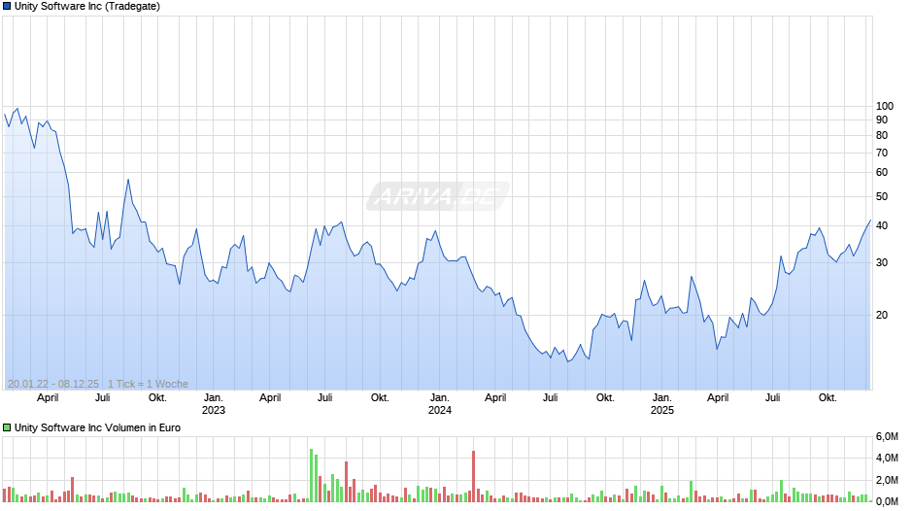Click the blue legend square beside Unity Software Inc (Tradegate)
Screen dimensions: 913x511
[x=7, y=7]
